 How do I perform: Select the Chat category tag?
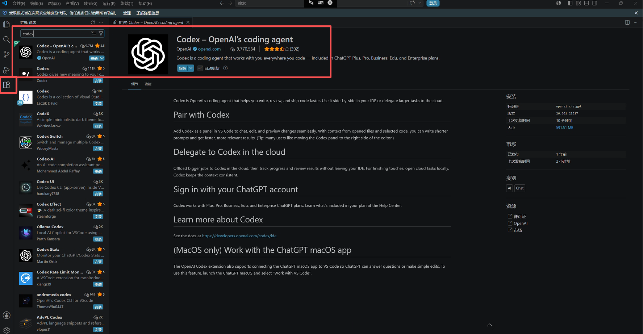[x=519, y=188]
